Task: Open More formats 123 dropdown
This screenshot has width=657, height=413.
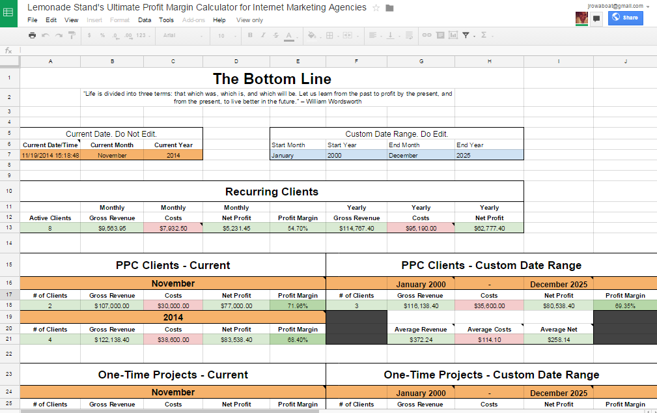Action: tap(143, 35)
